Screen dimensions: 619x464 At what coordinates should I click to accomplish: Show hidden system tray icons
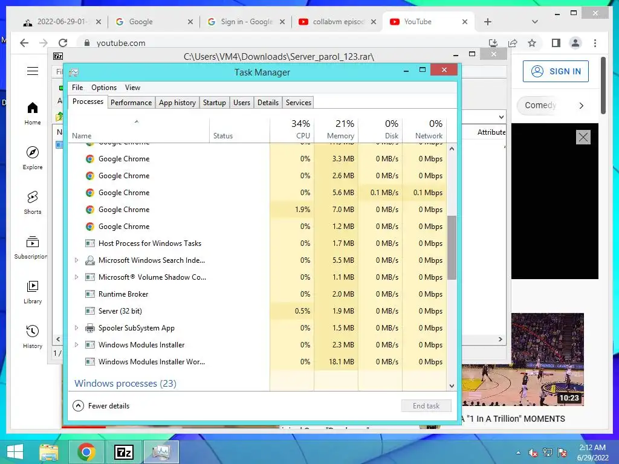click(x=518, y=453)
